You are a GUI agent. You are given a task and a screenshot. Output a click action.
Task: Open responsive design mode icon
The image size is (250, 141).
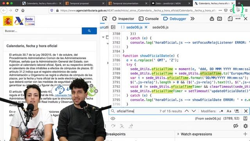tap(230, 19)
